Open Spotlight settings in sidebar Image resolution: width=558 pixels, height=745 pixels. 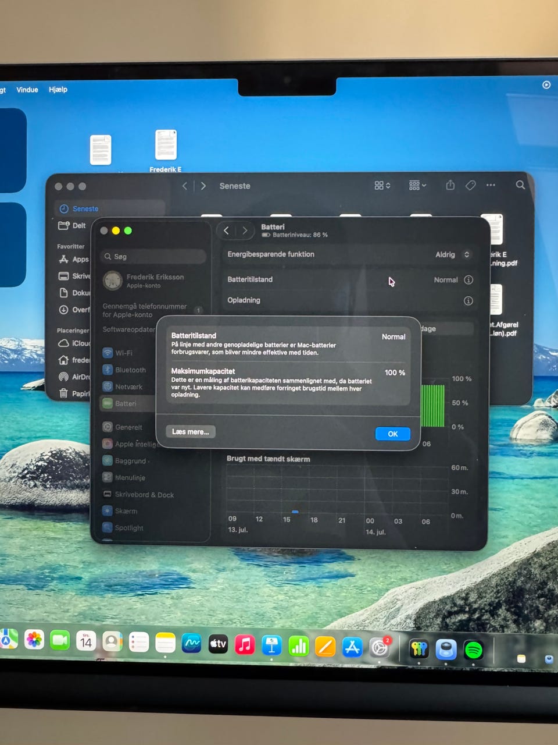123,528
